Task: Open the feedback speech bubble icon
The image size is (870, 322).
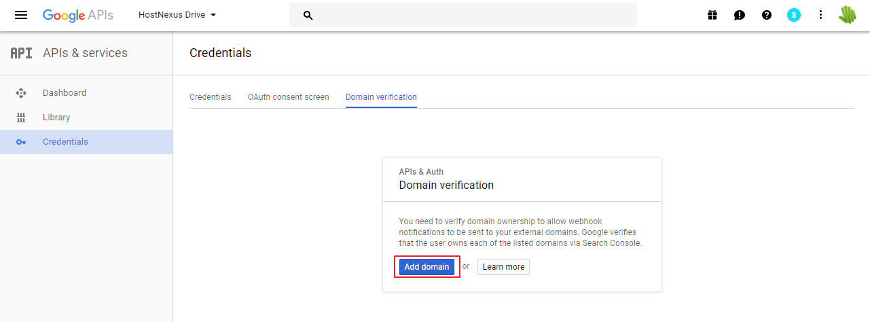Action: pos(740,15)
